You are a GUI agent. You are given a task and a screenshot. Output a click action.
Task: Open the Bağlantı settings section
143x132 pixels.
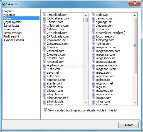point(9,11)
